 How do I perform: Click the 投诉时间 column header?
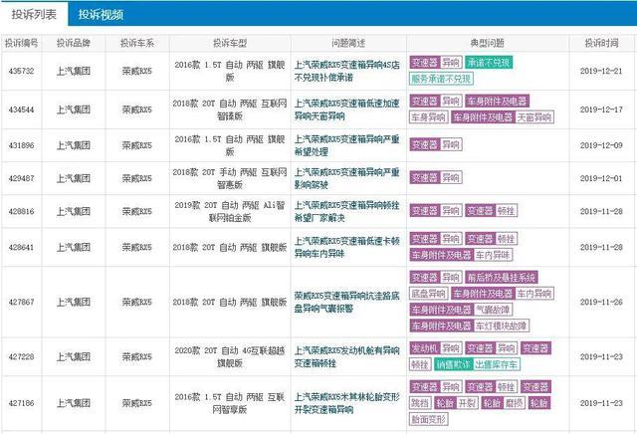(x=601, y=43)
